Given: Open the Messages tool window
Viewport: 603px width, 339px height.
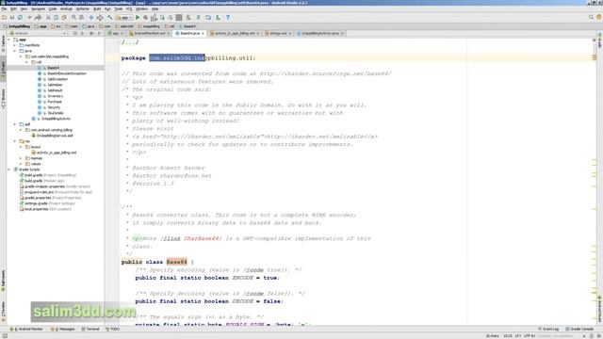Looking at the screenshot, I should pos(63,330).
